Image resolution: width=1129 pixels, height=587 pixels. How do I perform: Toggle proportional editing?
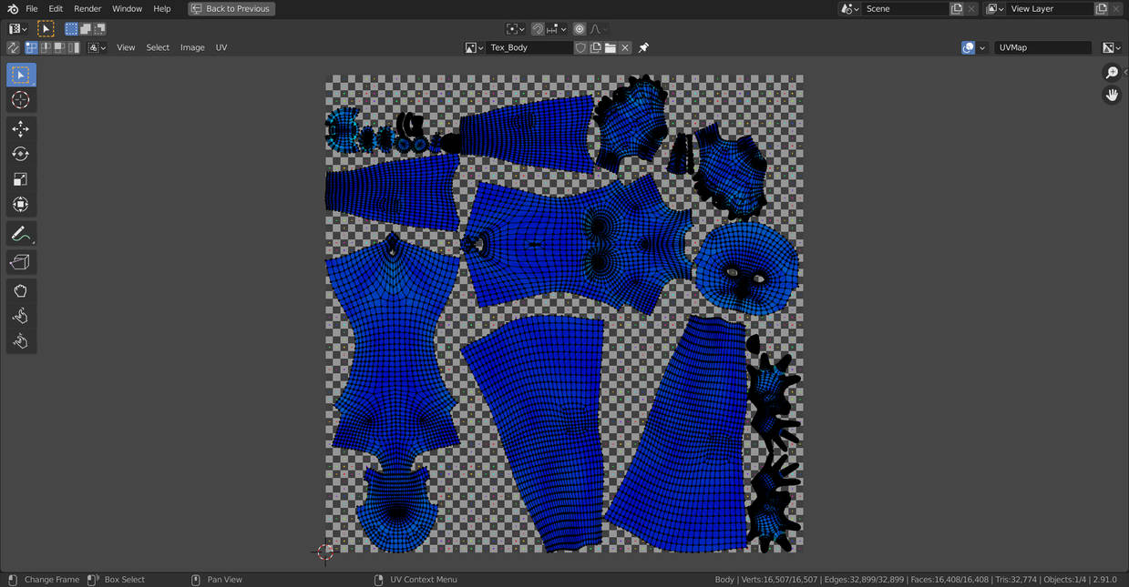click(x=580, y=29)
